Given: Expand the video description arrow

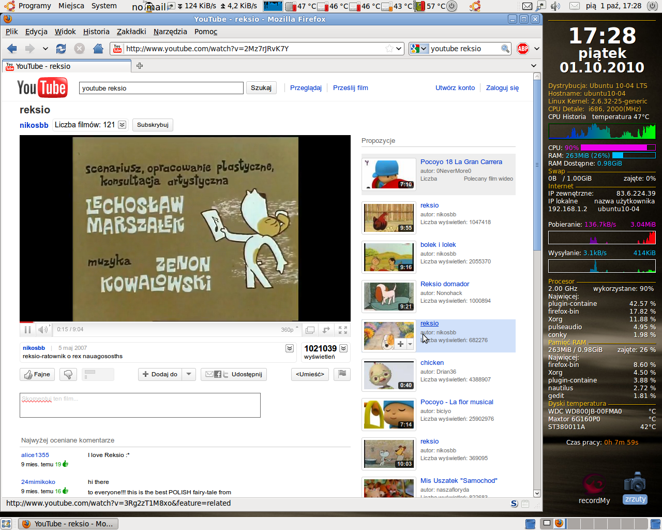Looking at the screenshot, I should pyautogui.click(x=290, y=348).
